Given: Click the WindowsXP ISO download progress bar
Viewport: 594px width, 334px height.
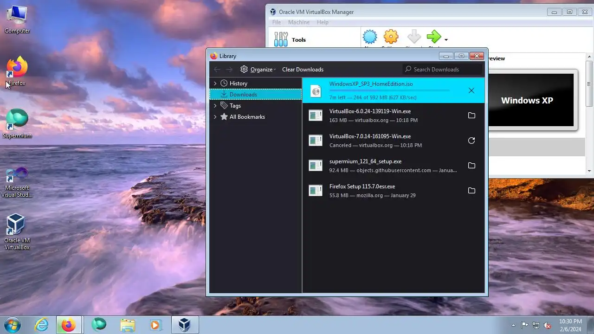Looking at the screenshot, I should click(x=389, y=90).
